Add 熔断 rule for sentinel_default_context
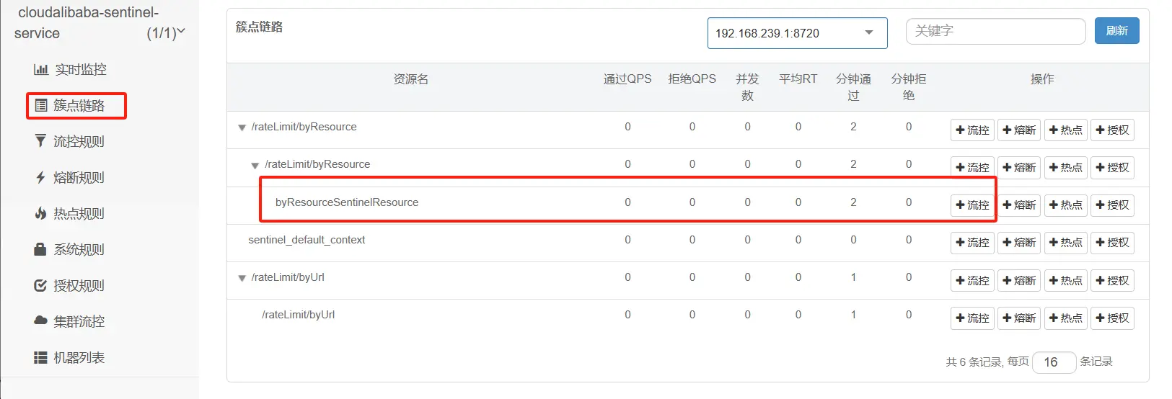The width and height of the screenshot is (1172, 399). 1018,243
